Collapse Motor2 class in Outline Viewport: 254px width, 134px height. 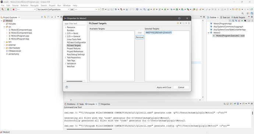[x=209, y=33]
